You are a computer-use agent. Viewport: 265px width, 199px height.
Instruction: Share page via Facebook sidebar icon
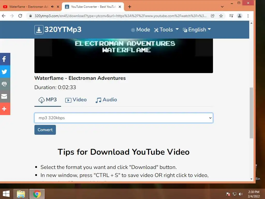pyautogui.click(x=5, y=59)
